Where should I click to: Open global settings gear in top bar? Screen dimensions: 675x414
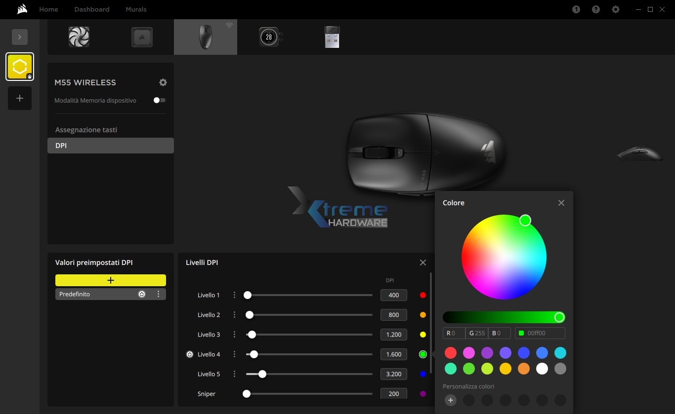(616, 9)
